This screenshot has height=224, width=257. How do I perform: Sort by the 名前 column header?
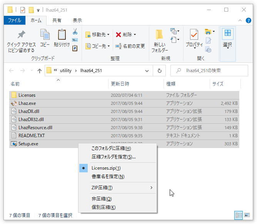pos(59,84)
